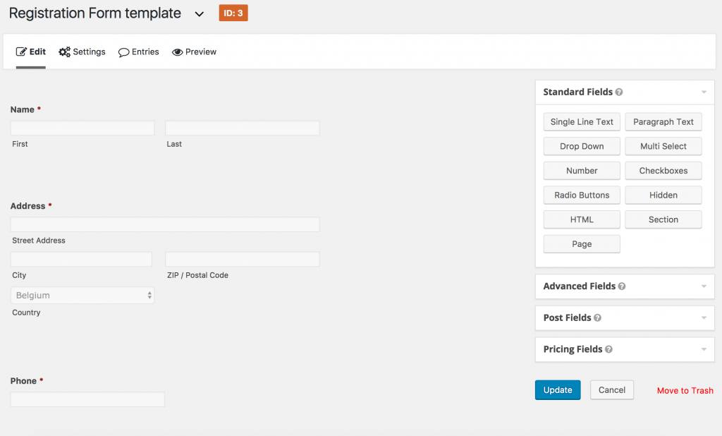Add a Single Line Text field
Viewport: 722px width, 436px height.
pos(582,122)
